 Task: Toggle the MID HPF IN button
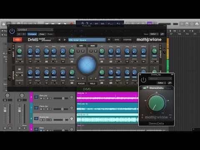30,62
